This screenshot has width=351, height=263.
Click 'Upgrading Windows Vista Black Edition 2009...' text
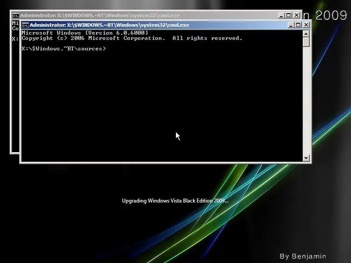(x=175, y=201)
